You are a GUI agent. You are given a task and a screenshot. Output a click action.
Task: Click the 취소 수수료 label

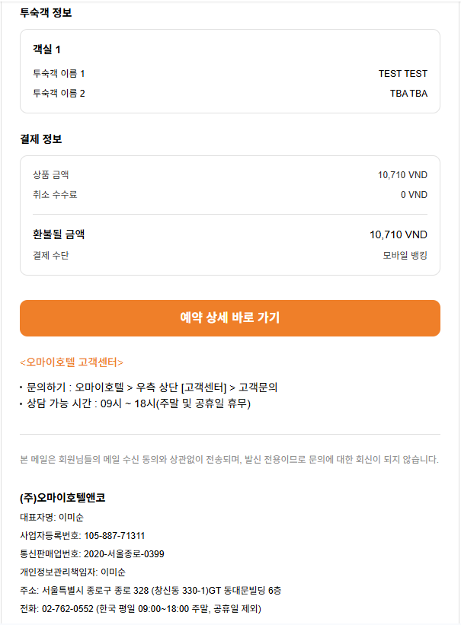tap(55, 195)
